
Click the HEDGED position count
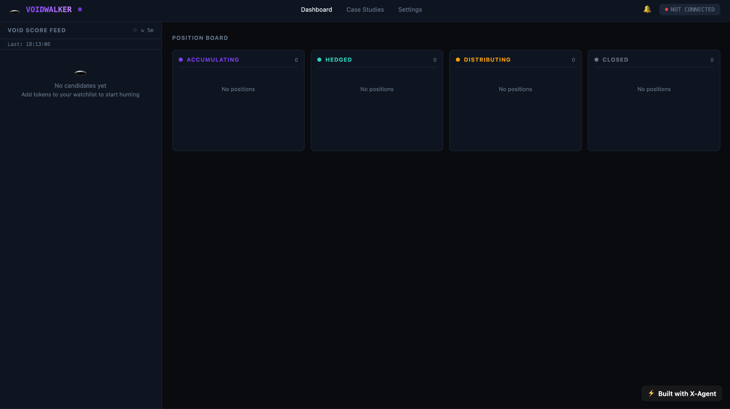point(435,60)
